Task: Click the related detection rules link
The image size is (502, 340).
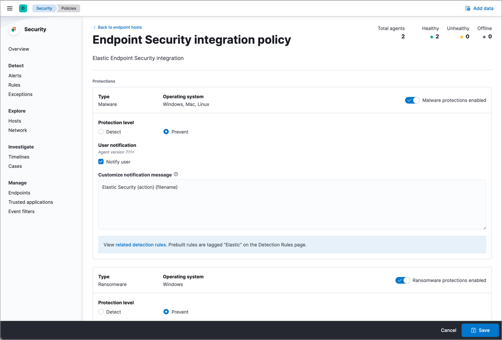Action: [140, 245]
